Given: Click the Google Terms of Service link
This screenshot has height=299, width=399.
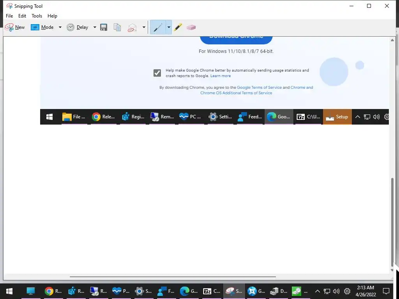Looking at the screenshot, I should 259,87.
